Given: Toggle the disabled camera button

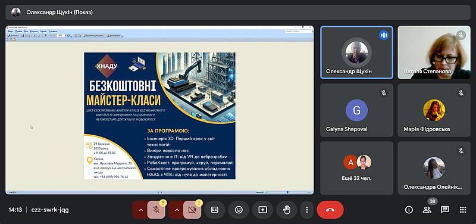Looking at the screenshot, I should (x=192, y=210).
